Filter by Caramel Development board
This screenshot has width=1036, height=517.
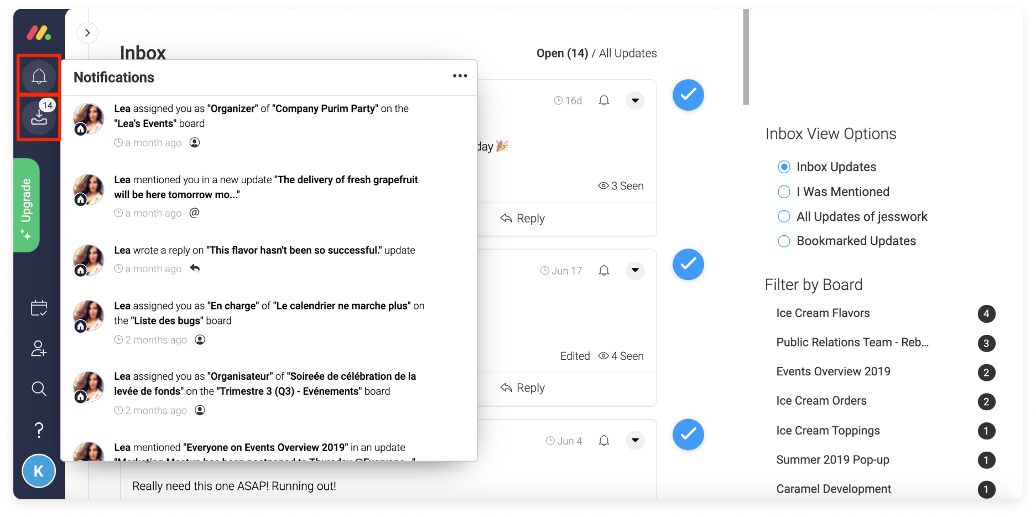(834, 489)
